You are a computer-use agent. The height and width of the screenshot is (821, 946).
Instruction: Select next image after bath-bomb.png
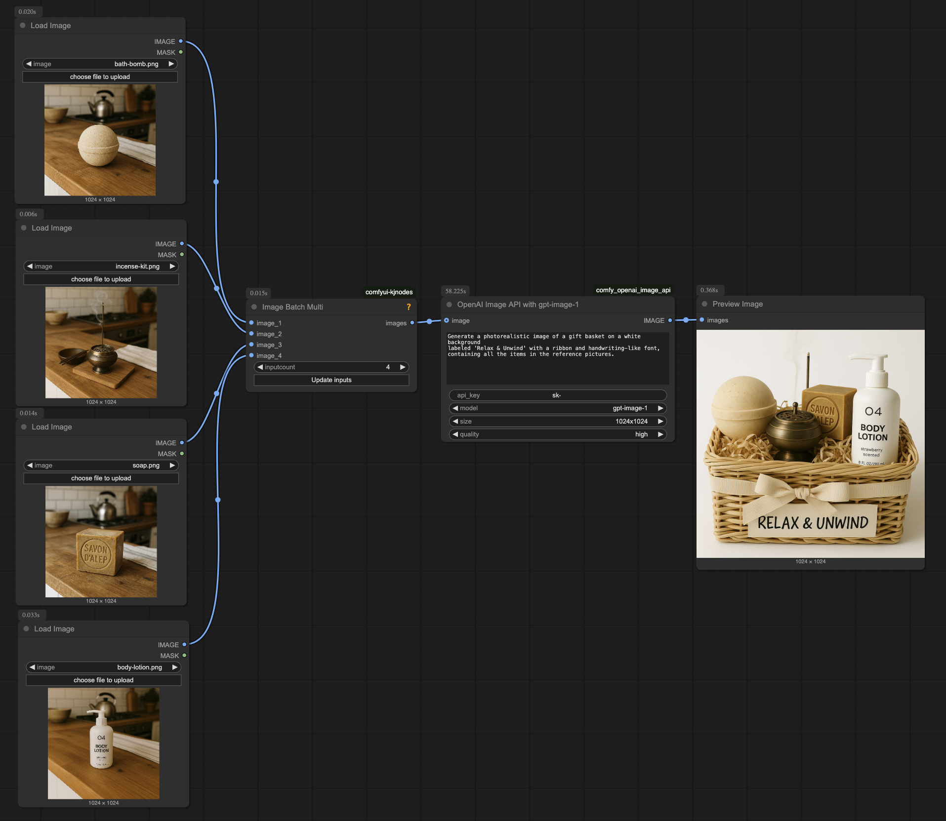pyautogui.click(x=171, y=64)
